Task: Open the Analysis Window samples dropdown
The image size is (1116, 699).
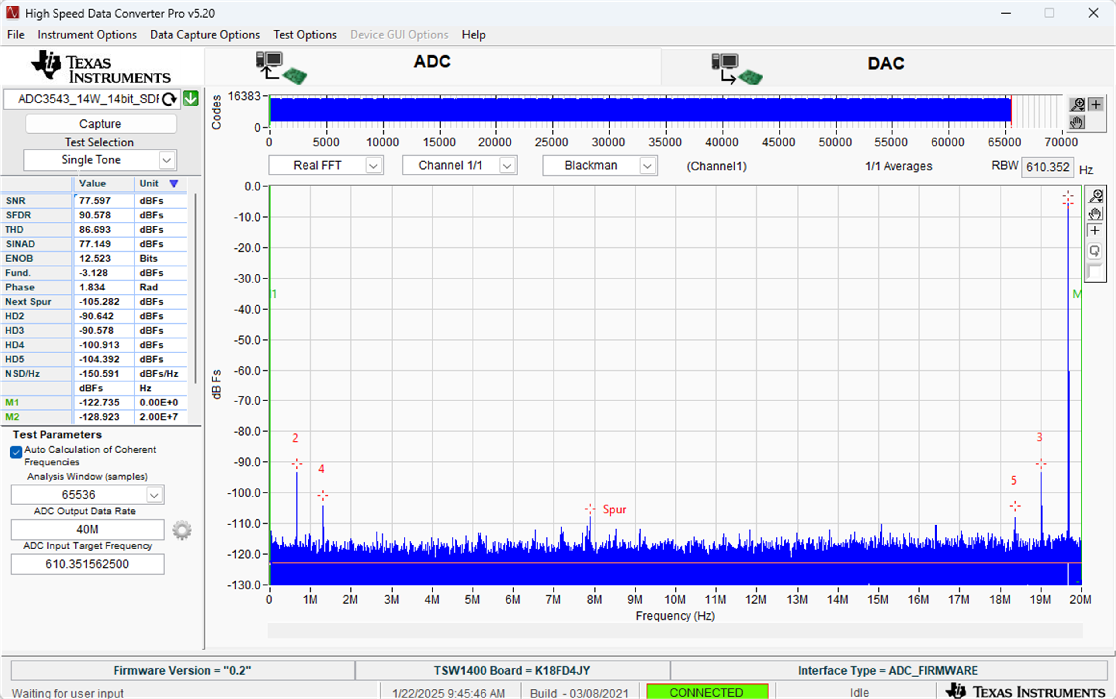Action: [x=155, y=495]
